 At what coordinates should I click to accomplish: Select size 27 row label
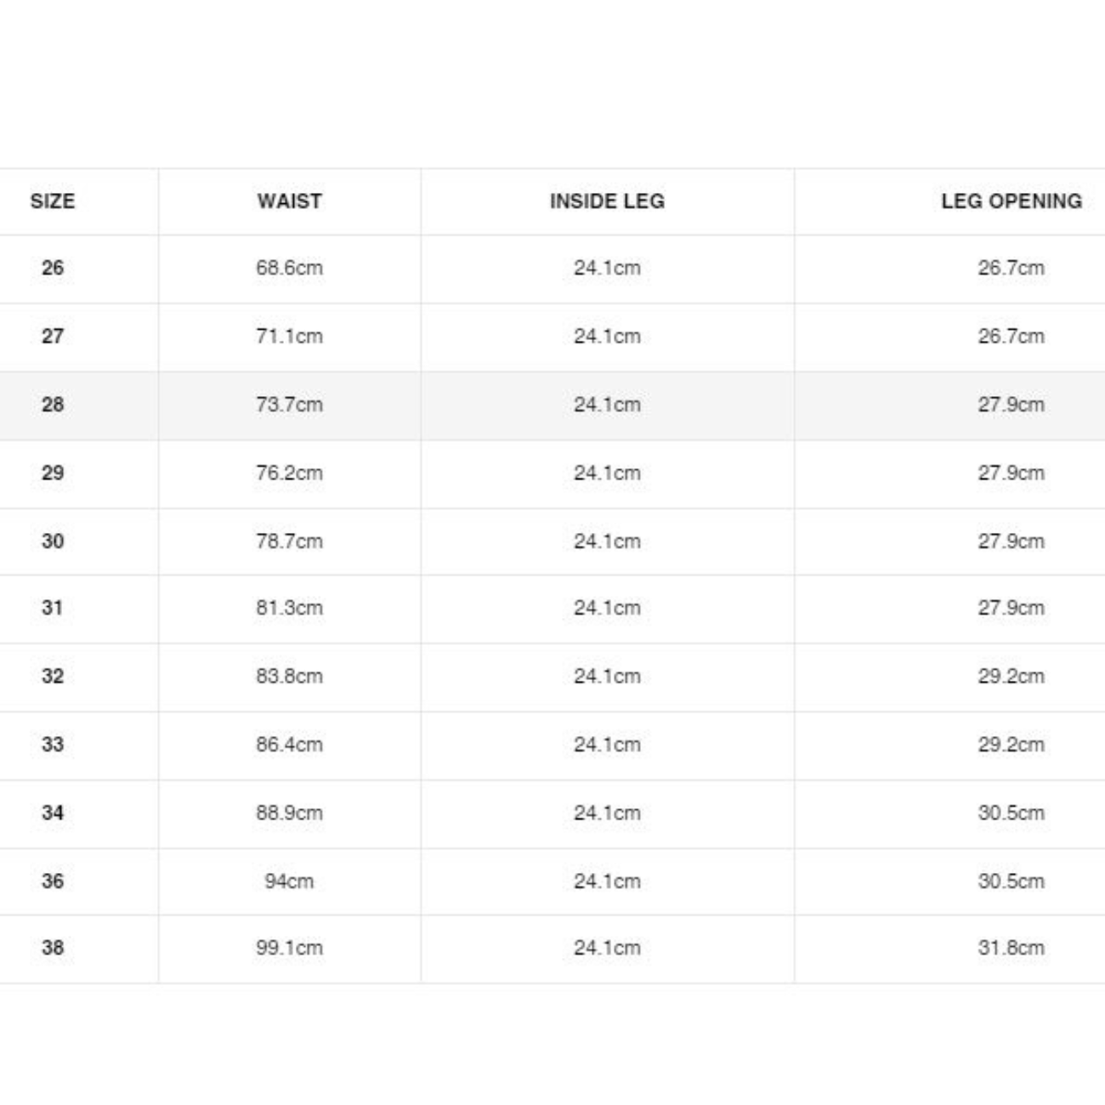click(x=53, y=336)
